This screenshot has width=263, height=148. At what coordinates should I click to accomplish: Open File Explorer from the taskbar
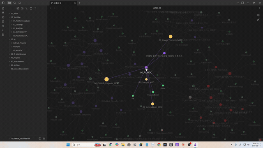click(x=123, y=145)
